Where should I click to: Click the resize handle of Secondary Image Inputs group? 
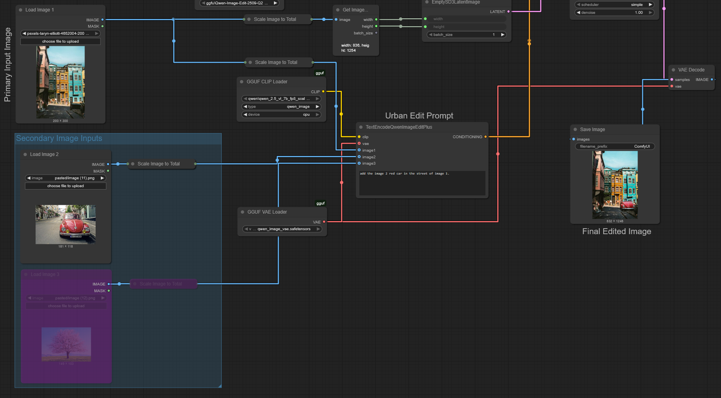[219, 385]
